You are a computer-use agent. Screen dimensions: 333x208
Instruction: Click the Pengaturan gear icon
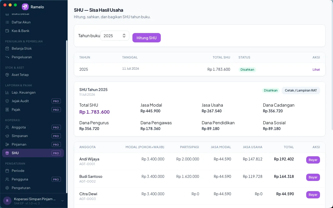(x=7, y=188)
